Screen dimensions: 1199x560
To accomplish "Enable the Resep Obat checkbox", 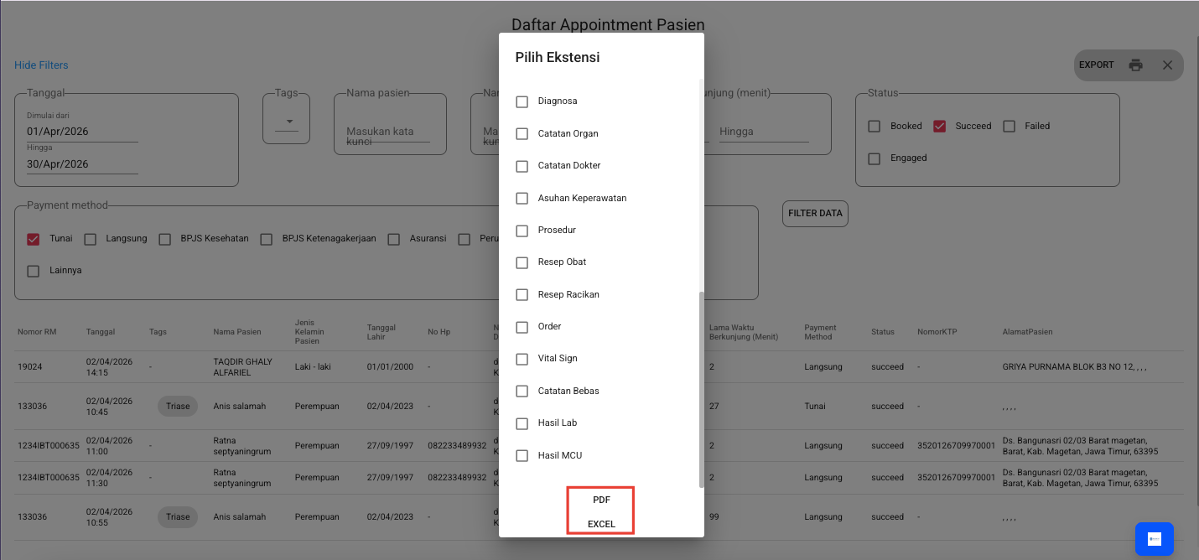I will (x=522, y=262).
